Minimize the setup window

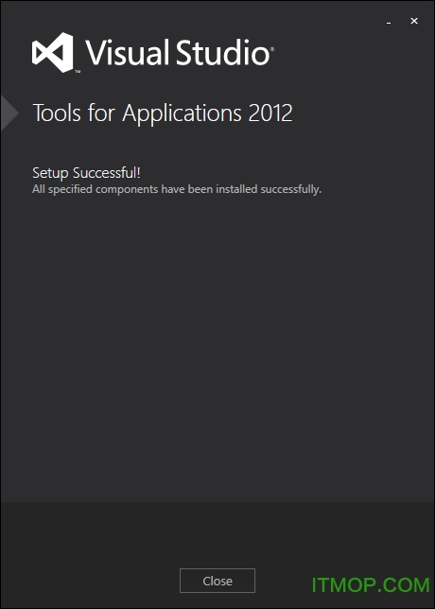click(x=389, y=22)
